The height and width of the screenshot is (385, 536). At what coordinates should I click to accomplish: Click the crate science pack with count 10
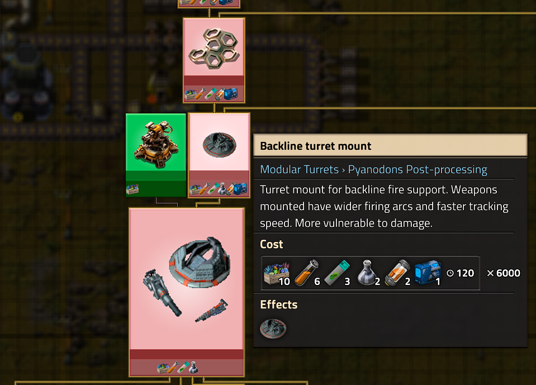(277, 273)
